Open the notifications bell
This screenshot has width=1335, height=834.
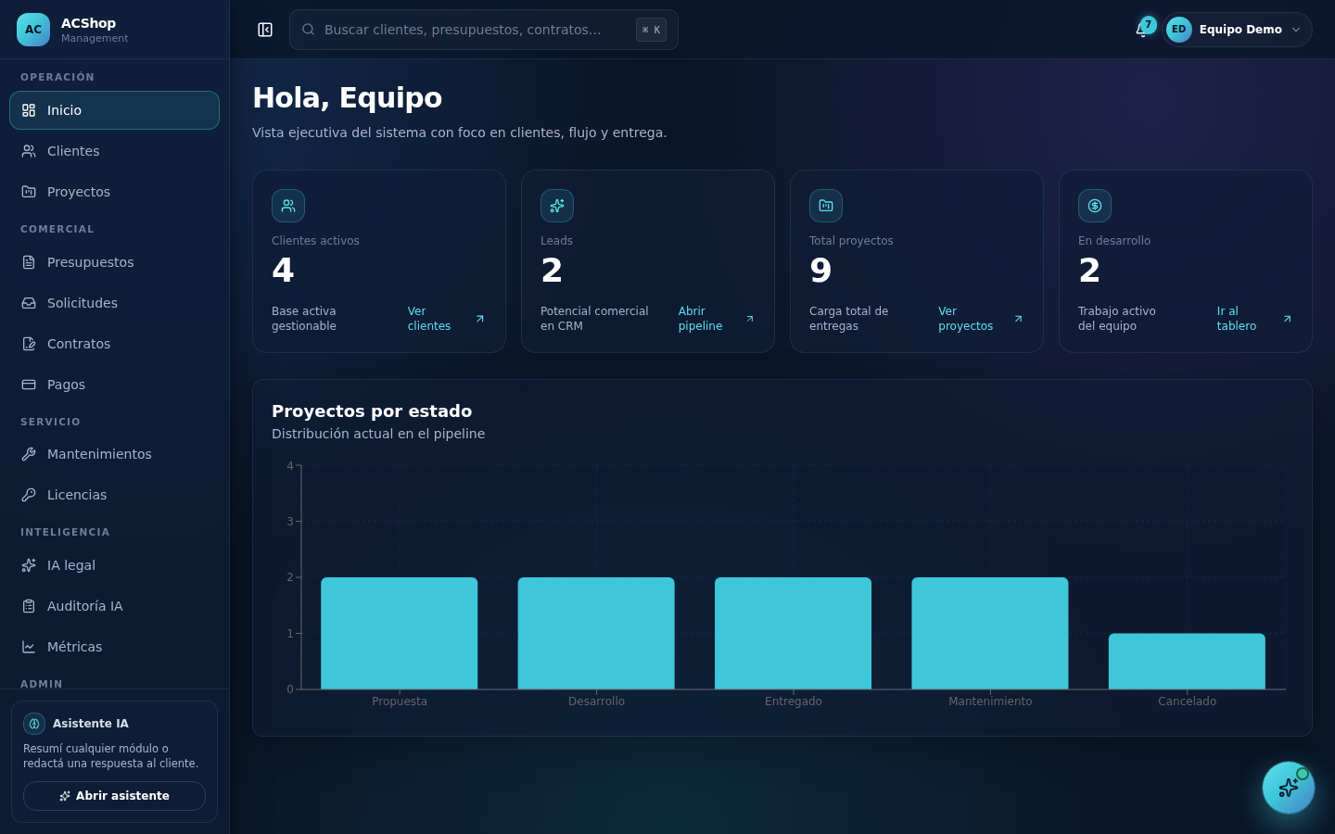[1141, 31]
